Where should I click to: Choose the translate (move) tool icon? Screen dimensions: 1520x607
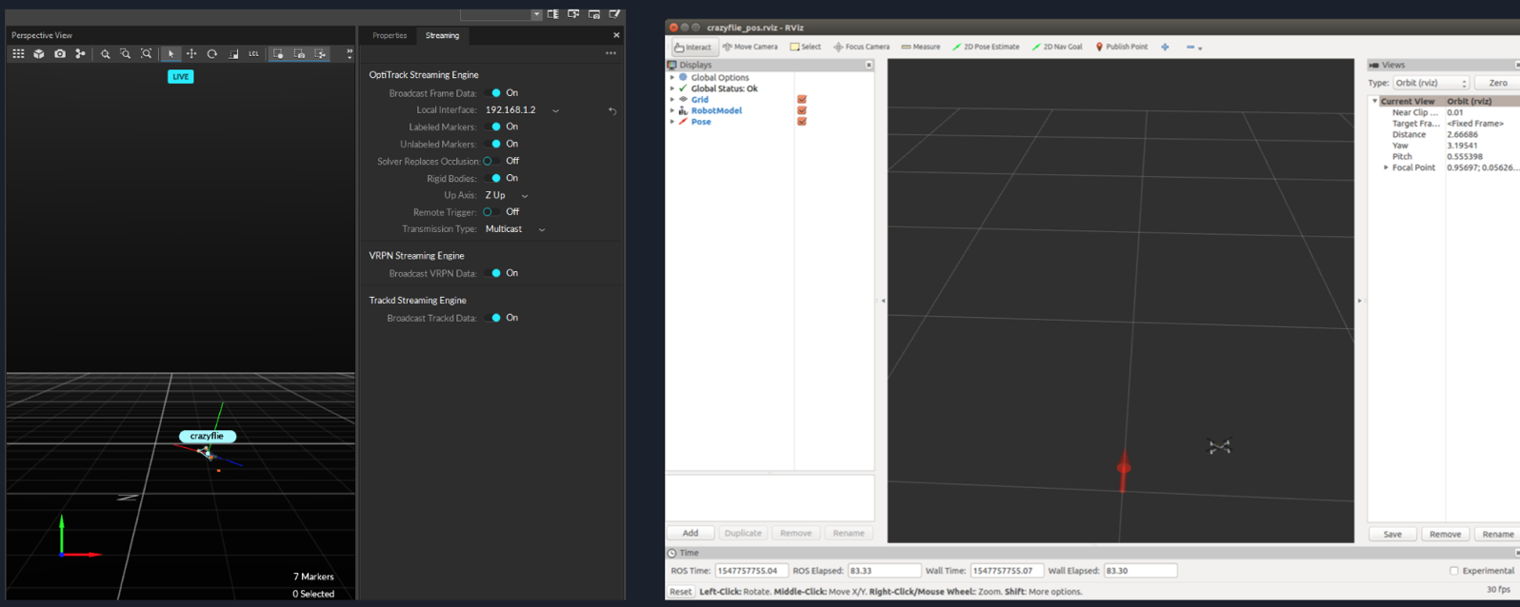click(191, 54)
